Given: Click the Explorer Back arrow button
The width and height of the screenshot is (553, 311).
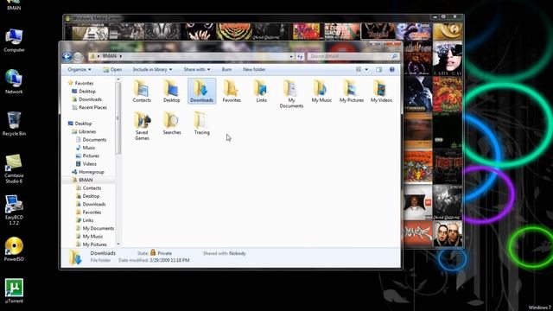Looking at the screenshot, I should coord(67,56).
